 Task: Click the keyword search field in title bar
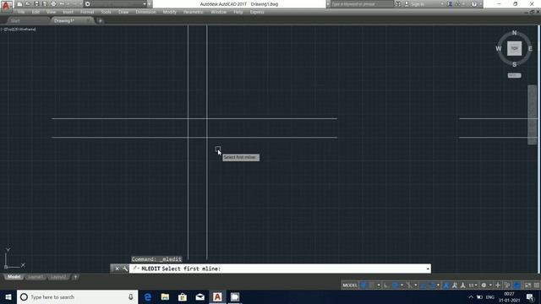tap(362, 4)
